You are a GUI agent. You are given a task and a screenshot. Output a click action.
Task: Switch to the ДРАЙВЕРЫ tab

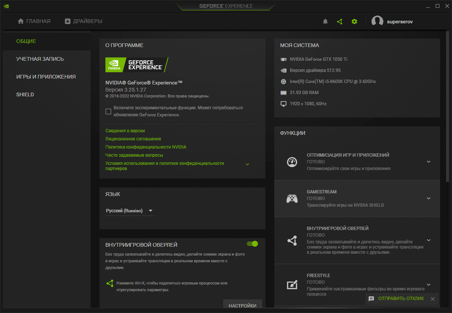click(83, 21)
